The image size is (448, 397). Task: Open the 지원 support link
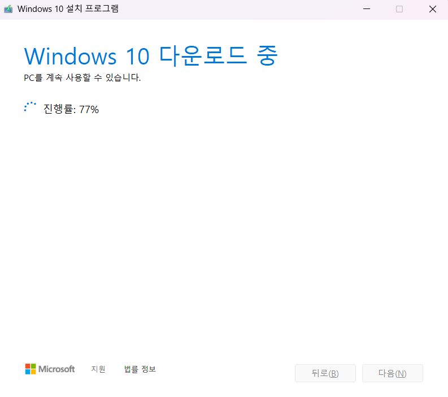click(98, 369)
